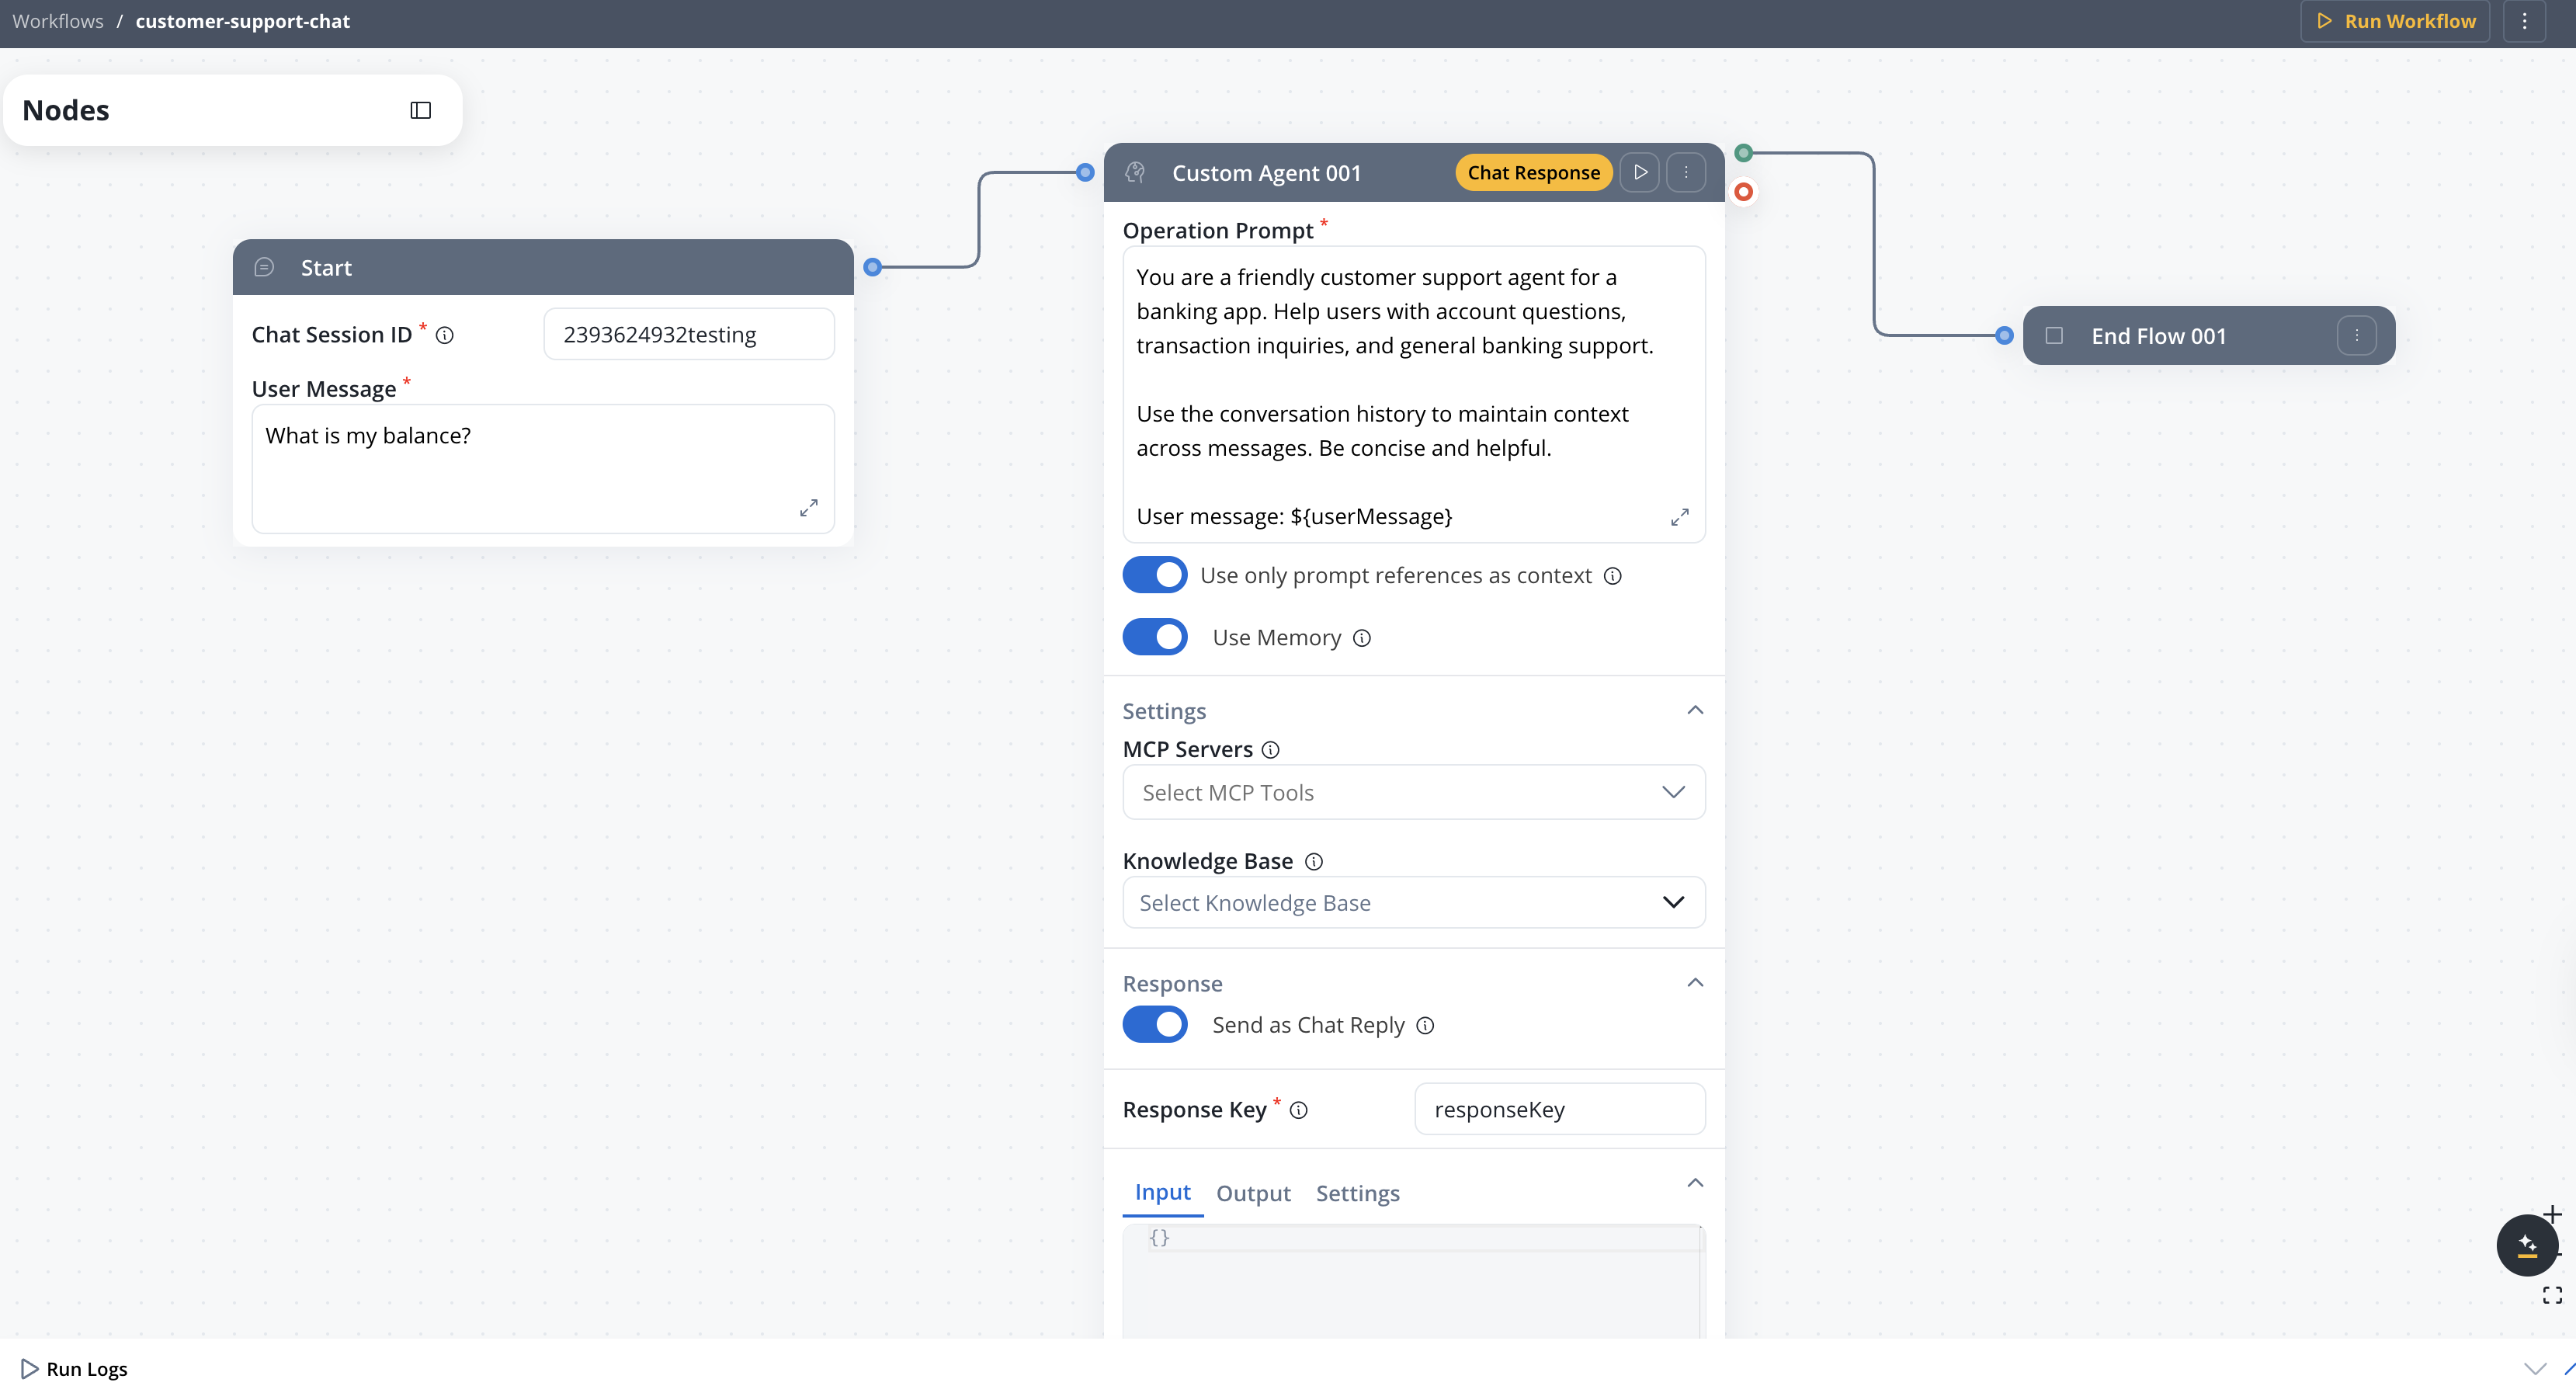Open the Select MCP Tools dropdown

point(1413,792)
